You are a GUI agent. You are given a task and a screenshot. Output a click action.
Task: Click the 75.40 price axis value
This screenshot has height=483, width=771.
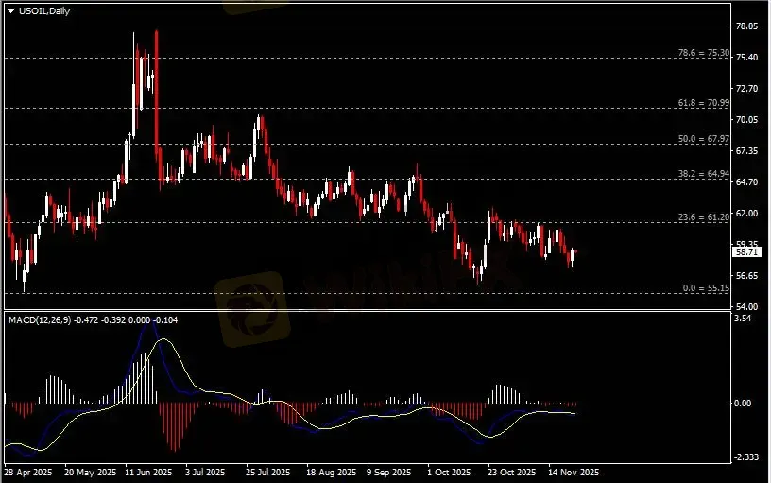click(x=746, y=58)
